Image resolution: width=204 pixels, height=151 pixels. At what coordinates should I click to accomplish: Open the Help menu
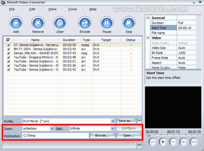93,9
